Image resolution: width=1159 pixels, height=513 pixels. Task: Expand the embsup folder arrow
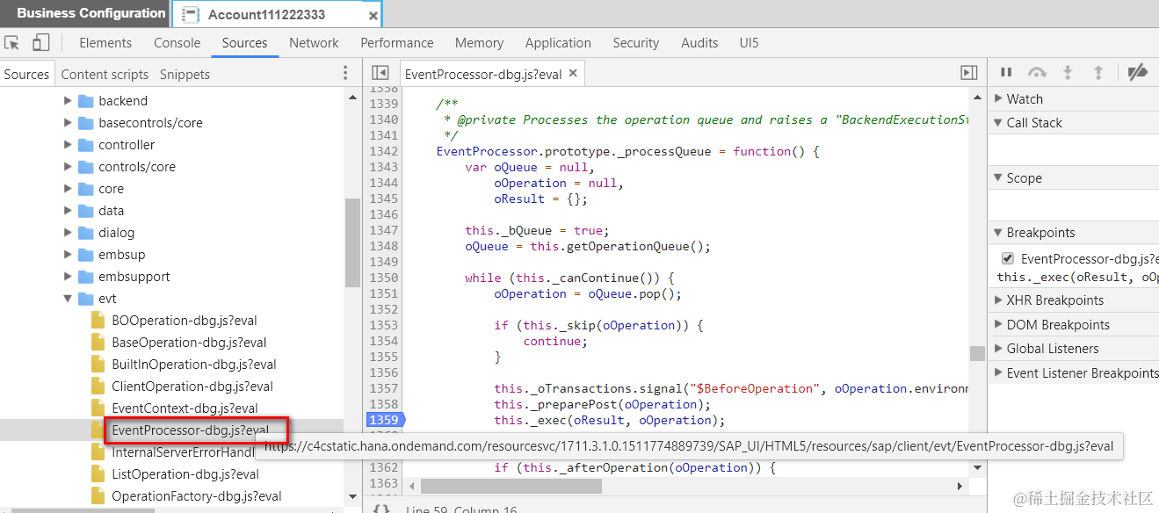[x=68, y=254]
